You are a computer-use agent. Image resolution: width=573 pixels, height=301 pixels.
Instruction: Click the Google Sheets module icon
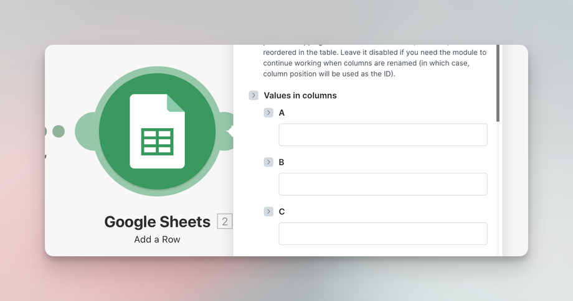pyautogui.click(x=157, y=131)
